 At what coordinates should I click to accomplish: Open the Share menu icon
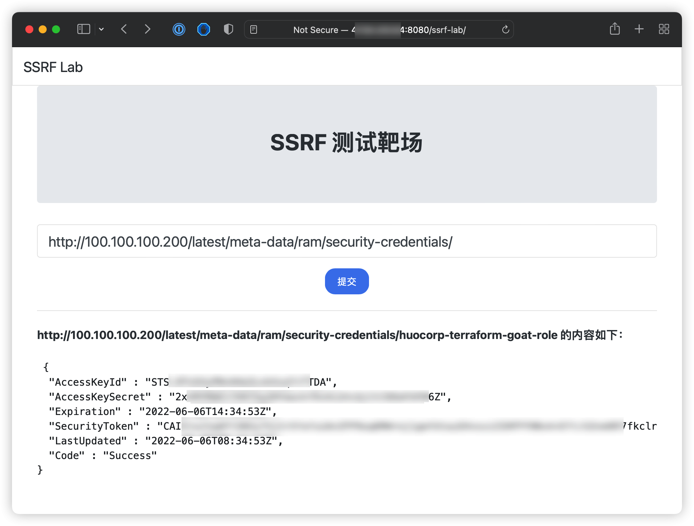pyautogui.click(x=615, y=29)
